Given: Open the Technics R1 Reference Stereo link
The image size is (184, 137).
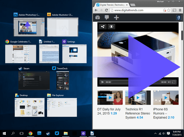Looking at the screenshot, I should 137,113.
